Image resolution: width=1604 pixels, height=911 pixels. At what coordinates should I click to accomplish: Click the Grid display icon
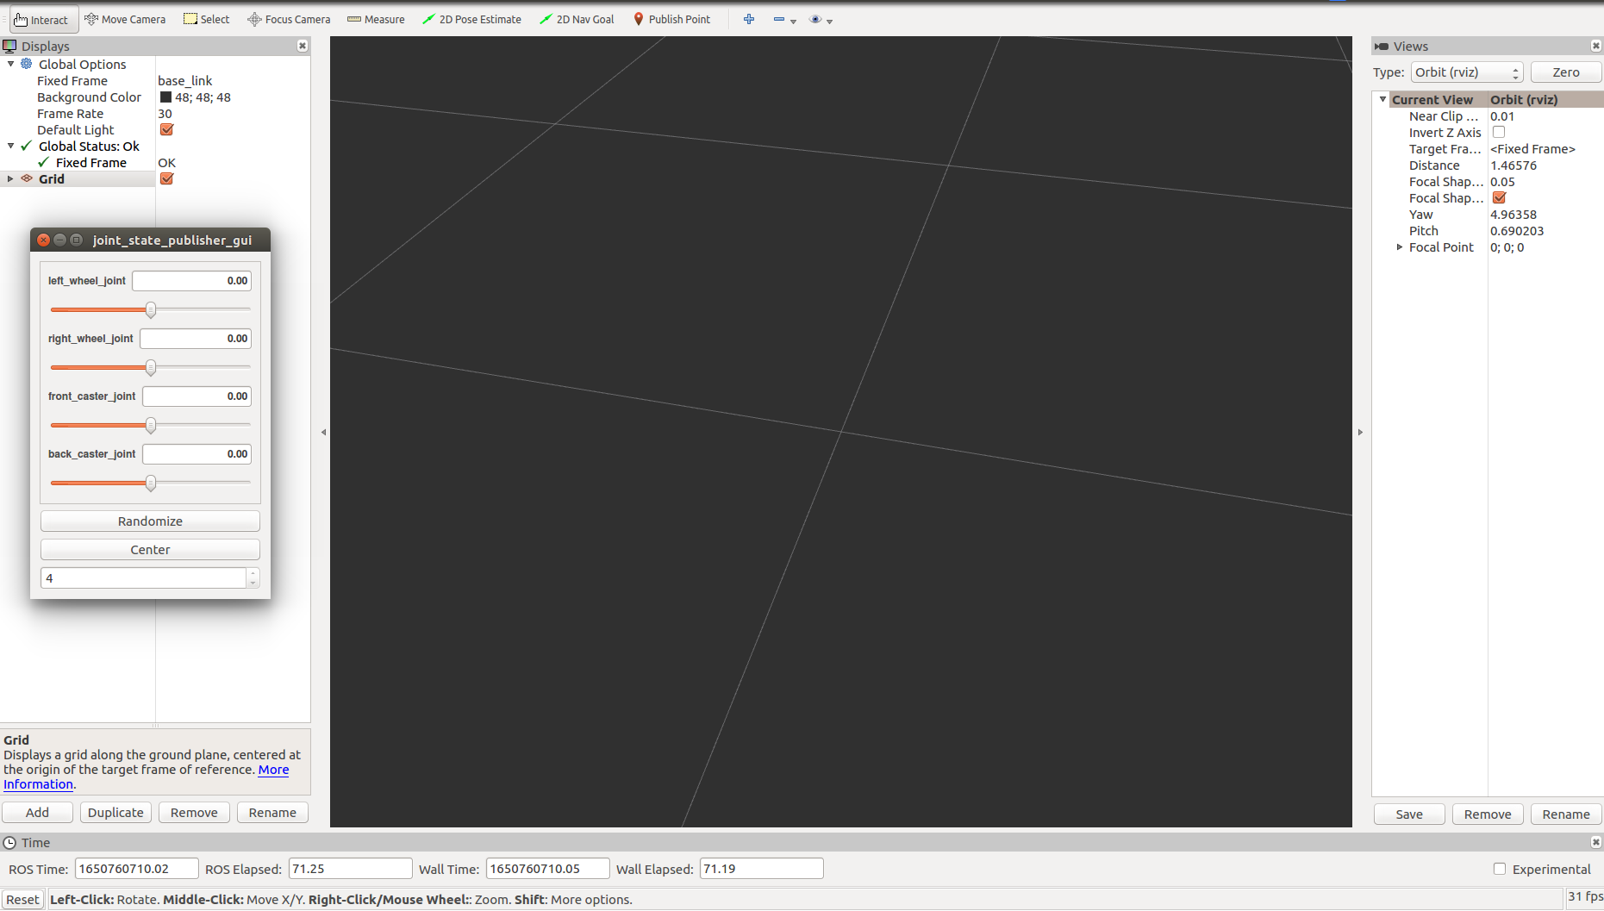(27, 178)
